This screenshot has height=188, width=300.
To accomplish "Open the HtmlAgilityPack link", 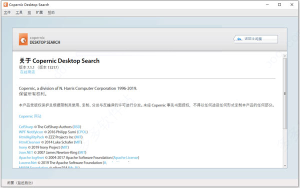I will pos(31,137).
